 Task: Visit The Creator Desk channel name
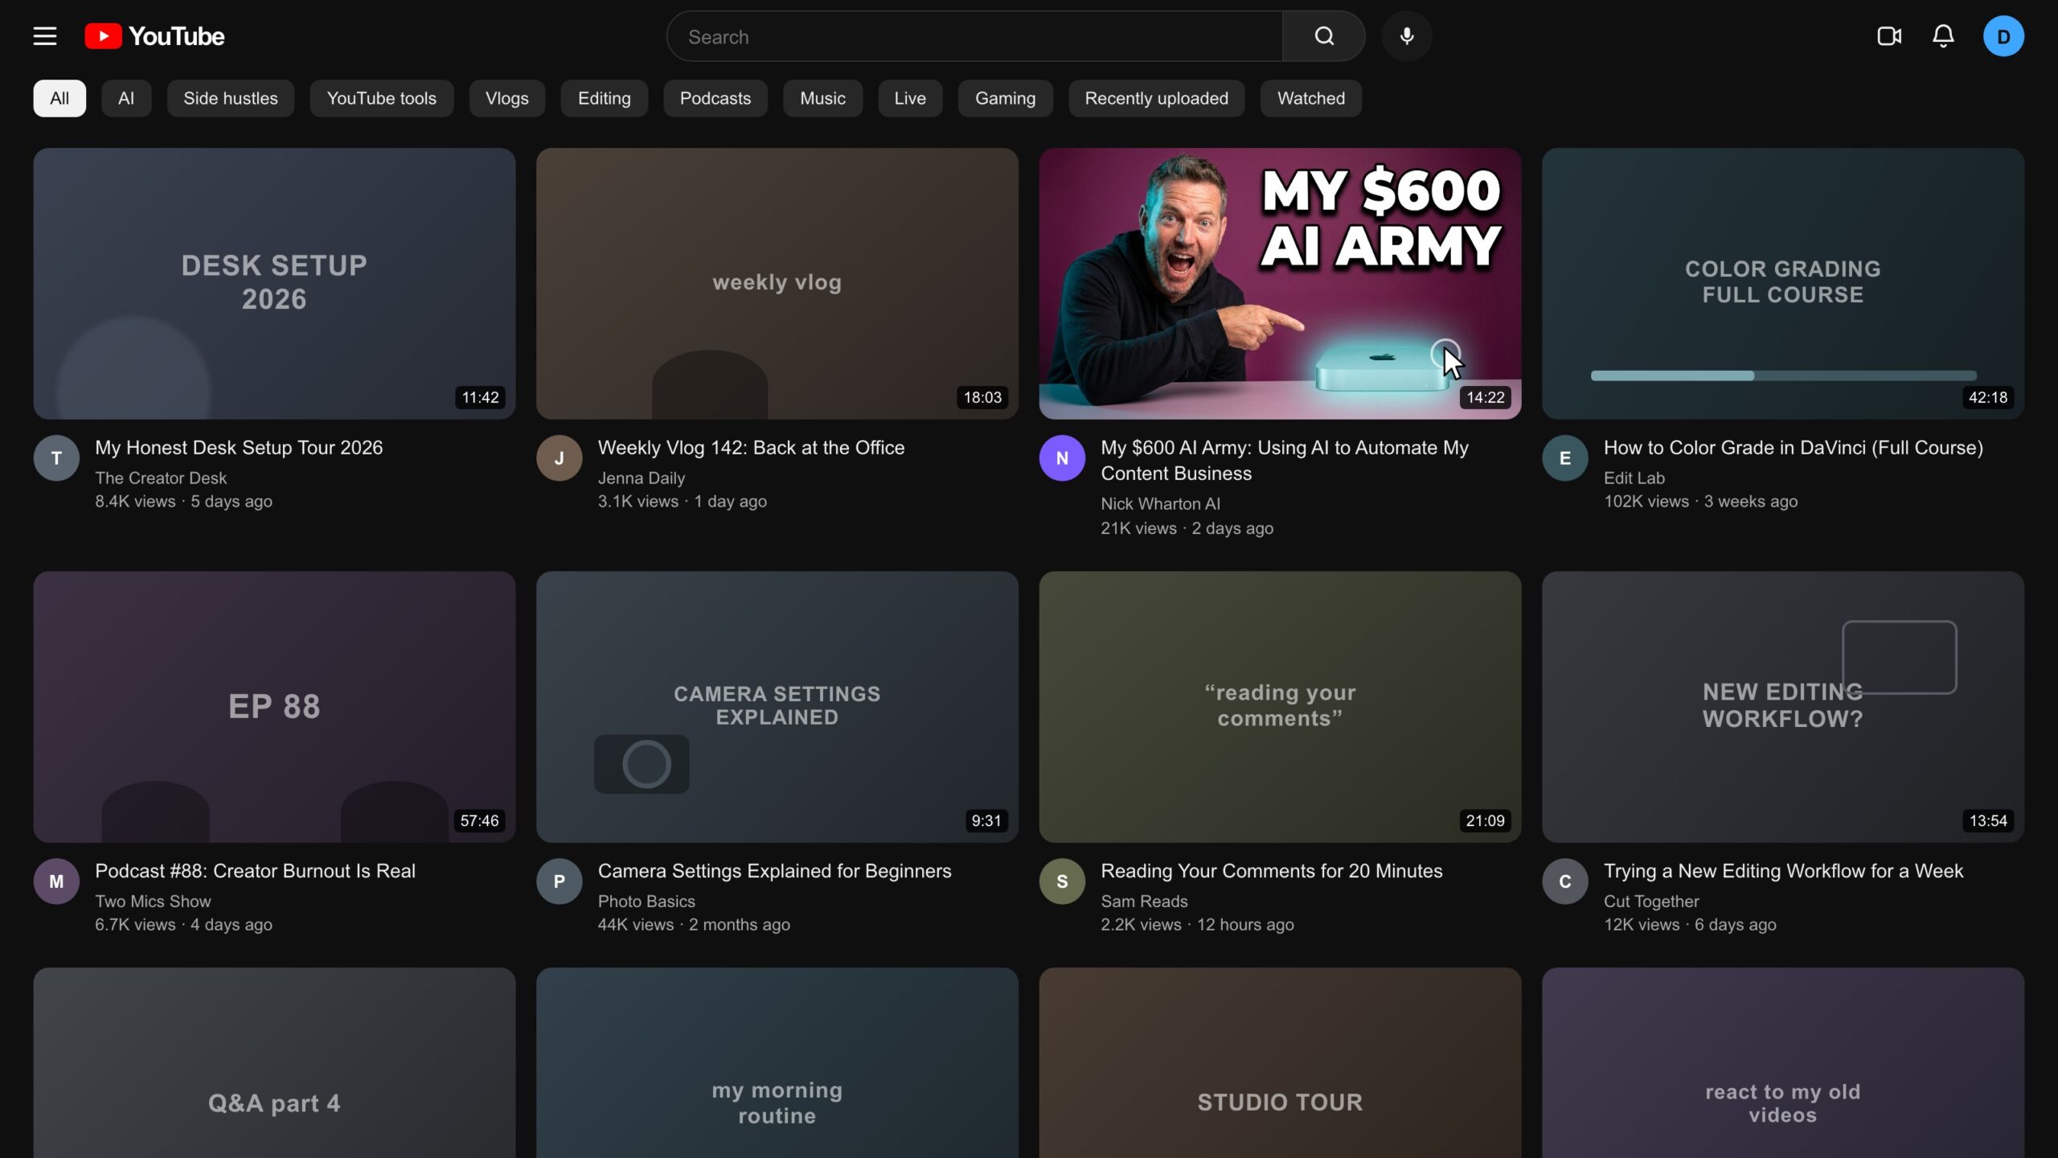coord(161,478)
